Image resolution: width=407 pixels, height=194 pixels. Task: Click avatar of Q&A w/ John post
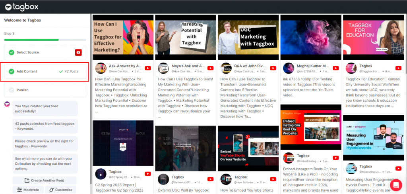tap(226, 68)
